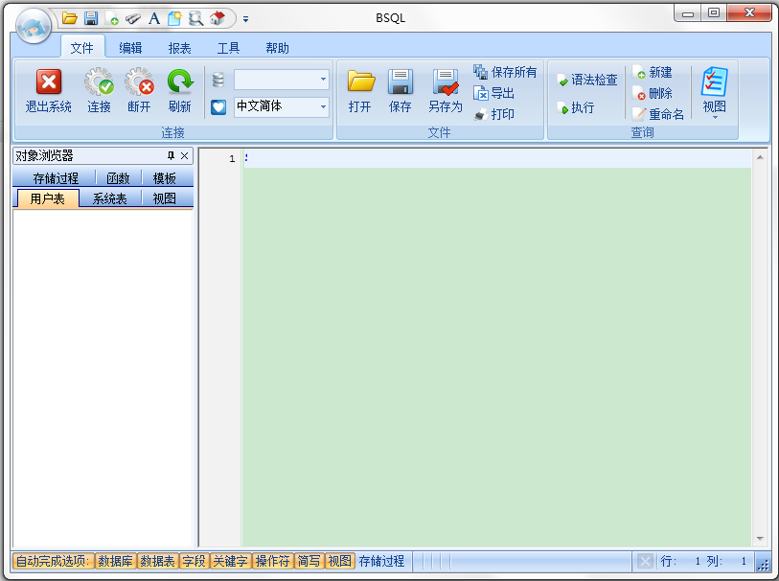Click the note icon in quick access toolbar

[x=175, y=19]
